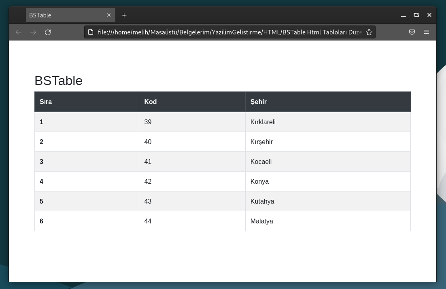Restore the browser window size
This screenshot has width=446, height=289.
[416, 15]
